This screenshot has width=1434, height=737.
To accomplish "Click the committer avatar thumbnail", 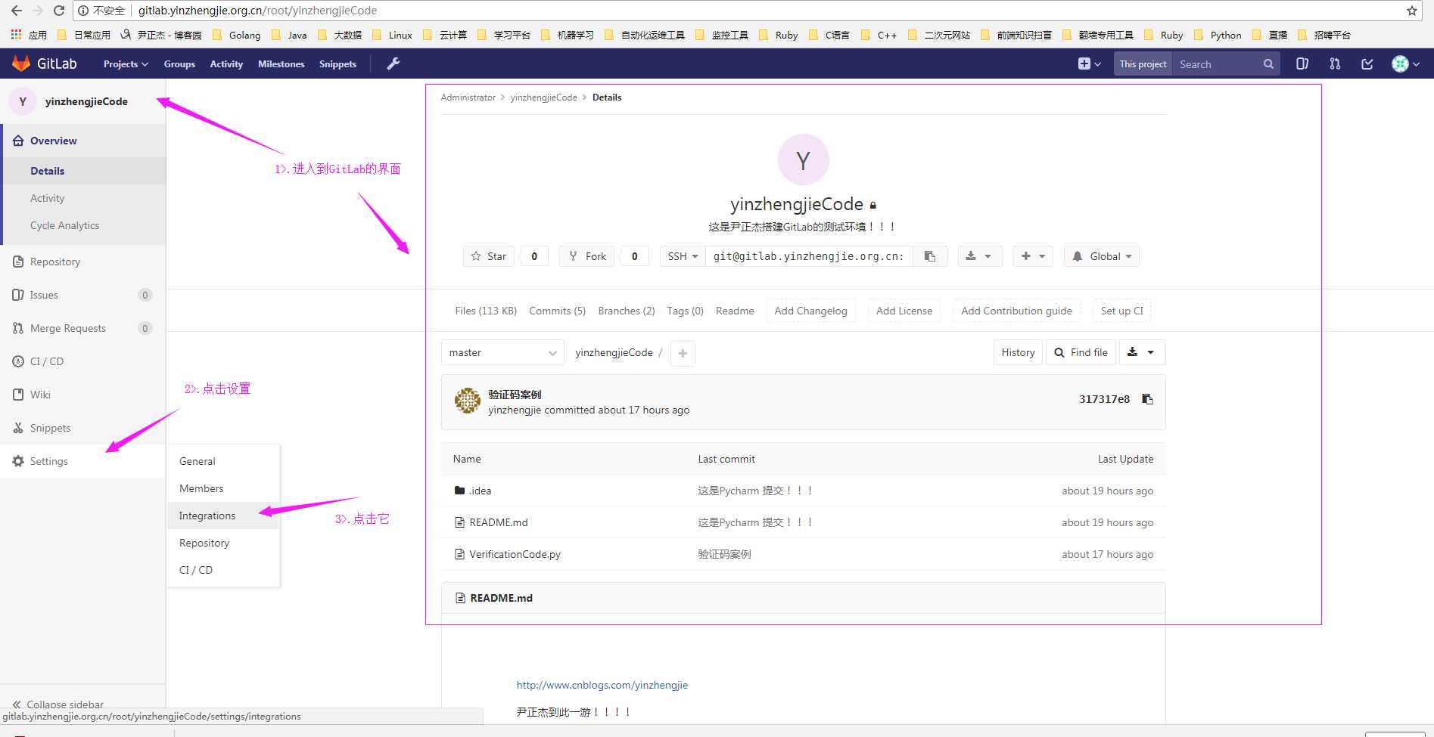I will click(x=468, y=401).
